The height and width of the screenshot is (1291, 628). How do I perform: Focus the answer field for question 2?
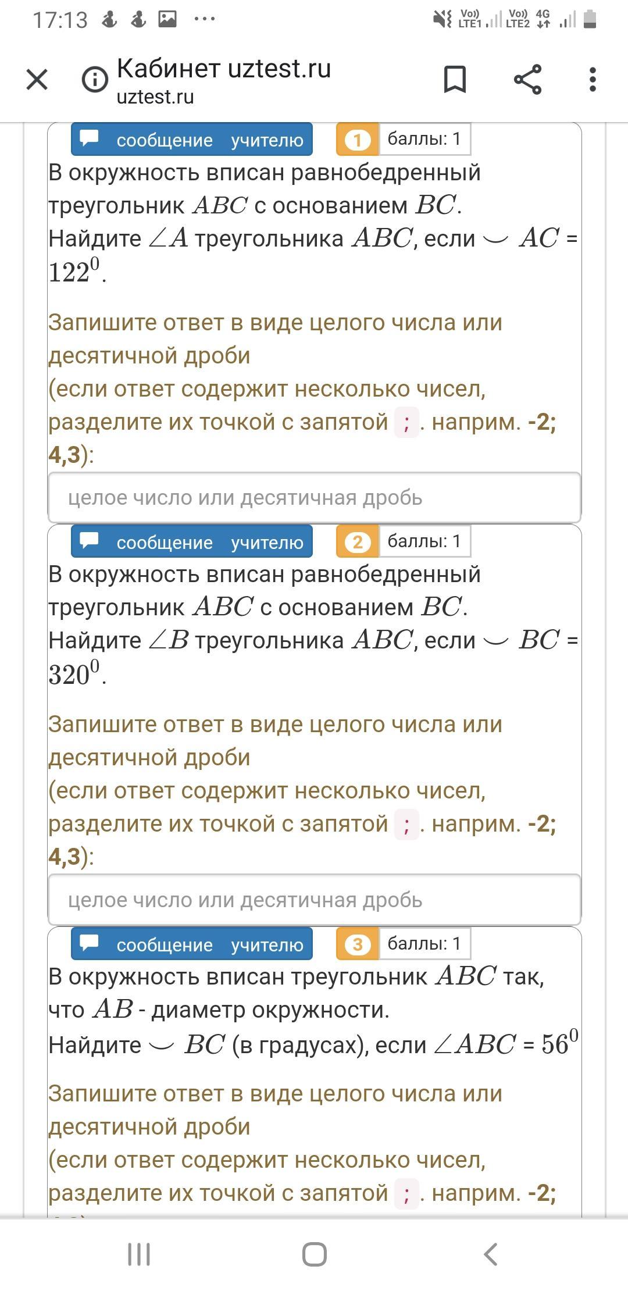tap(315, 900)
